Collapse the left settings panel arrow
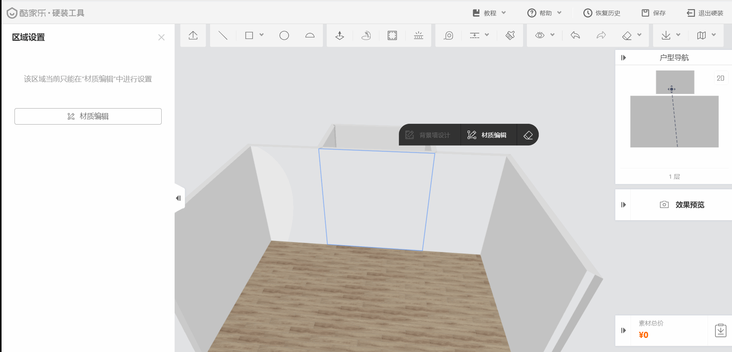Viewport: 732px width, 352px height. point(178,198)
